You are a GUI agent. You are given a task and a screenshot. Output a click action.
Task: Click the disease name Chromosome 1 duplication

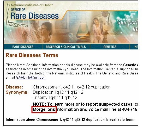(x=71, y=87)
